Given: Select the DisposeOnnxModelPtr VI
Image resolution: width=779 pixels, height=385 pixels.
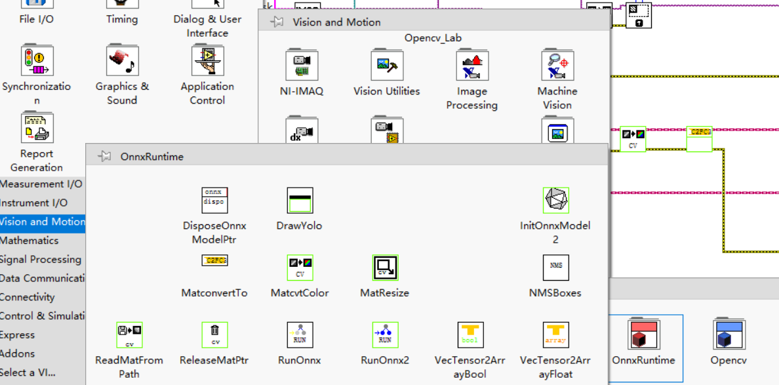Looking at the screenshot, I should click(214, 201).
